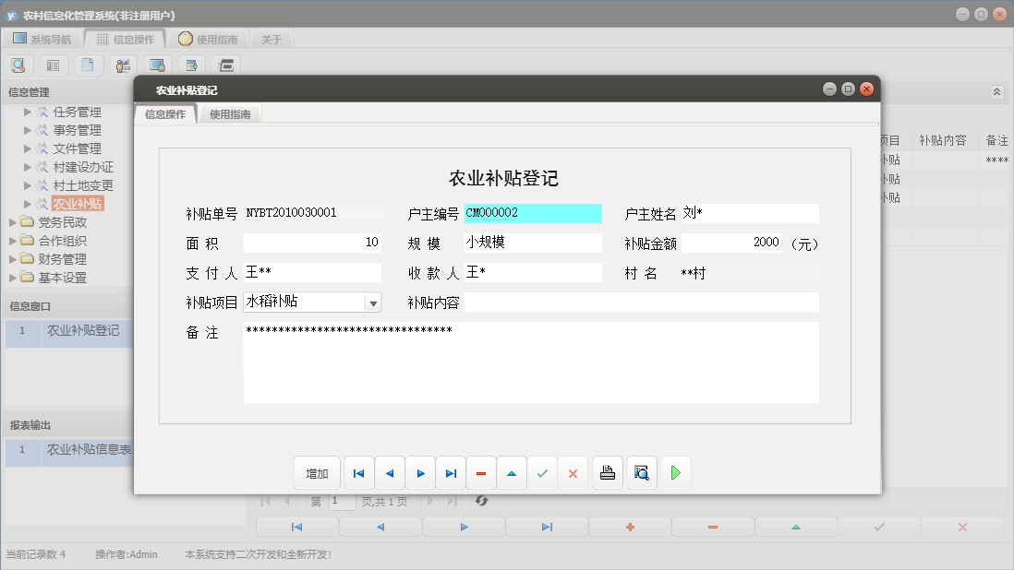The width and height of the screenshot is (1014, 570).
Task: Click the printer icon in the dialog toolbar
Action: point(608,472)
